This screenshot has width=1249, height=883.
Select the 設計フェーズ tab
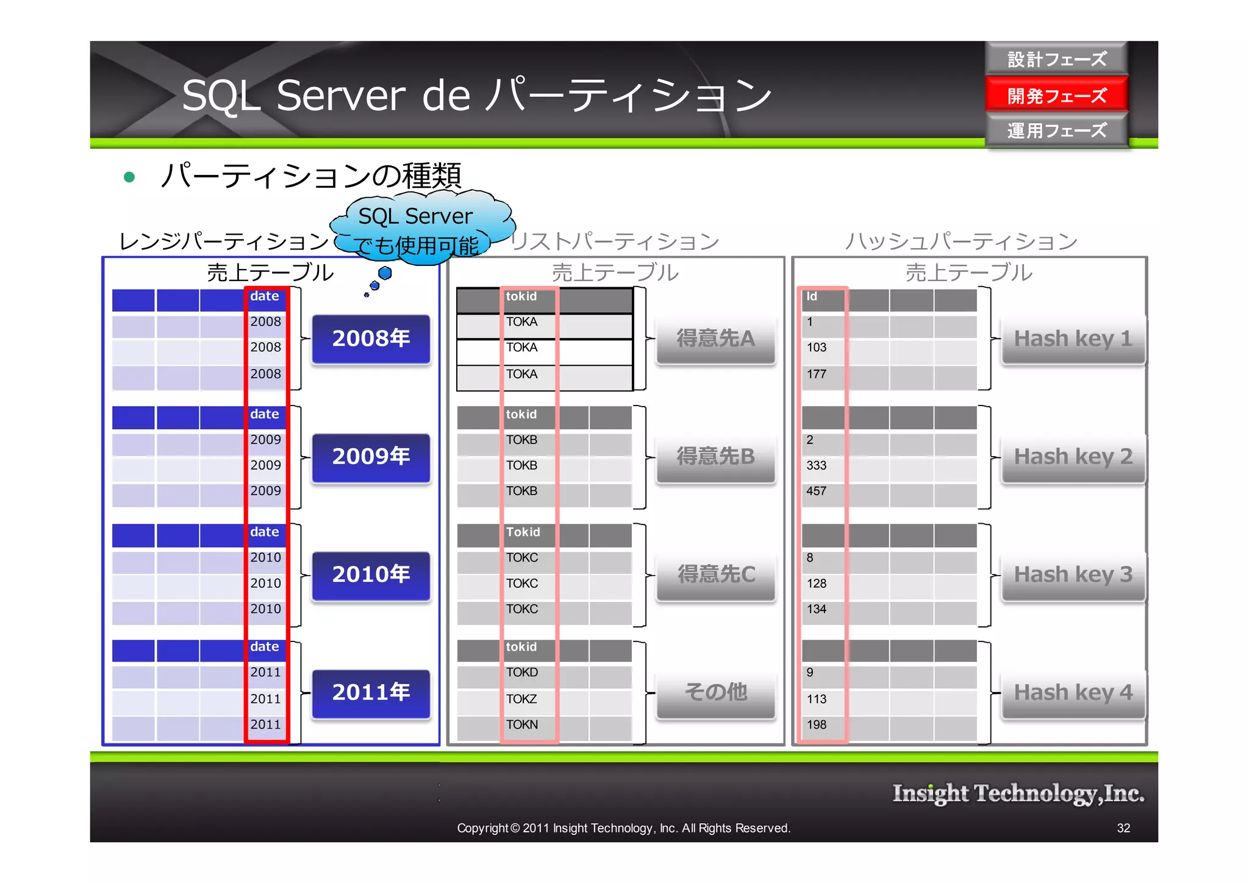coord(1056,59)
